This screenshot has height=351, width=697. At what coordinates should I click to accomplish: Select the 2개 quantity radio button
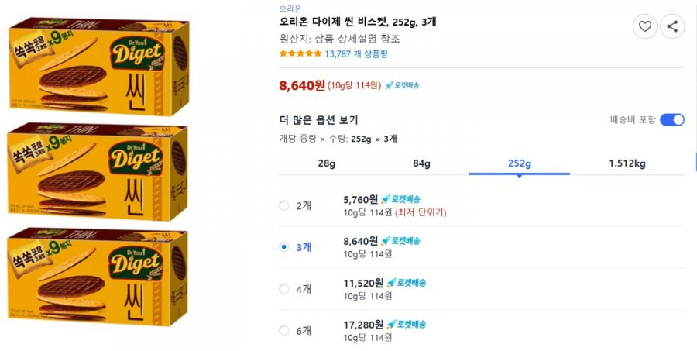(x=284, y=205)
